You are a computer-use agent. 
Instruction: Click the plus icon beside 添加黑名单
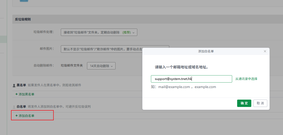(x=17, y=94)
